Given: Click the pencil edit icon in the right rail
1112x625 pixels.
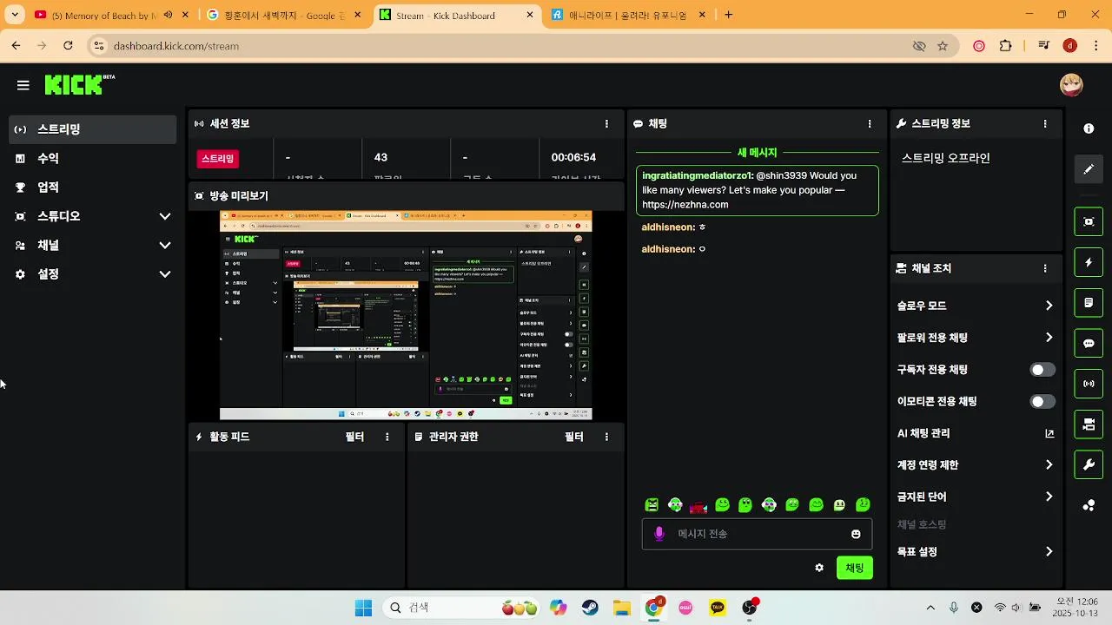Looking at the screenshot, I should click(1089, 169).
